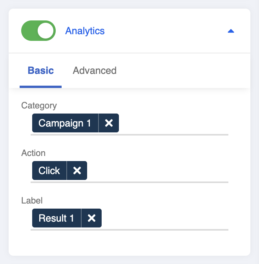This screenshot has height=264, width=259.
Task: Select the Click tag text
Action: (49, 170)
